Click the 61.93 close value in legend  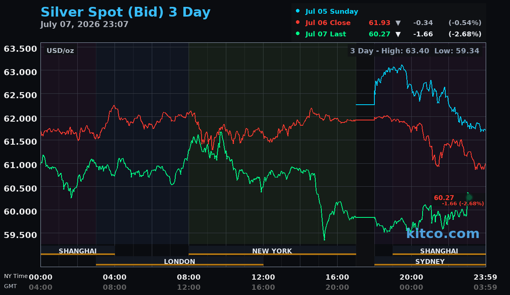click(379, 23)
